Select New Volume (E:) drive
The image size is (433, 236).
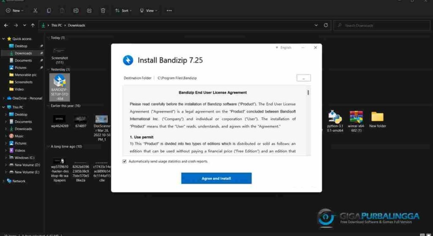coord(27,172)
